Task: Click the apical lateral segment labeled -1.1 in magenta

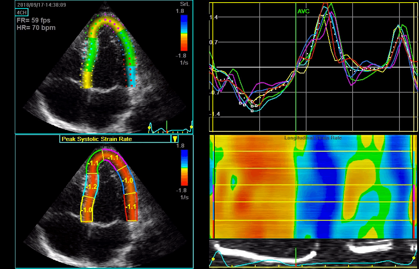Action: point(114,158)
